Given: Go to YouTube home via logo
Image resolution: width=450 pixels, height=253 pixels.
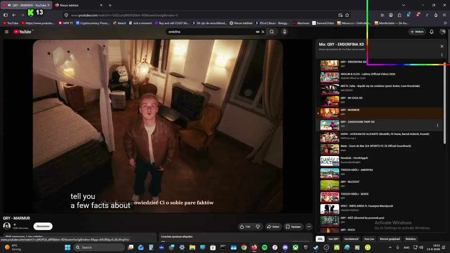Looking at the screenshot, I should (23, 32).
